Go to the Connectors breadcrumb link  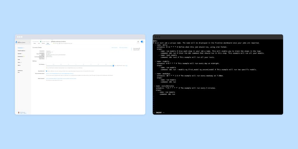35,41
